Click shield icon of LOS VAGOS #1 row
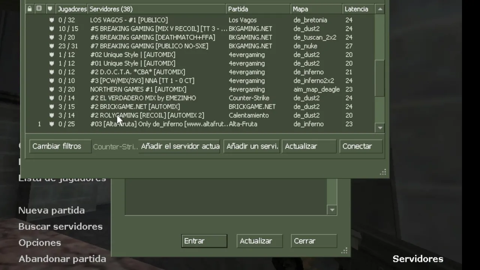 [x=52, y=20]
